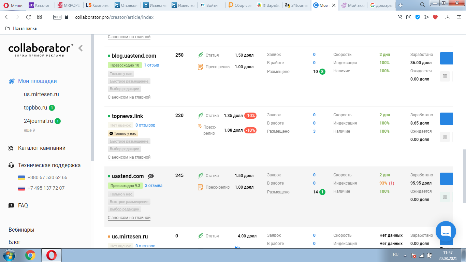466x262 pixels.
Task: Take a snapshot with the camera icon
Action: point(409,17)
